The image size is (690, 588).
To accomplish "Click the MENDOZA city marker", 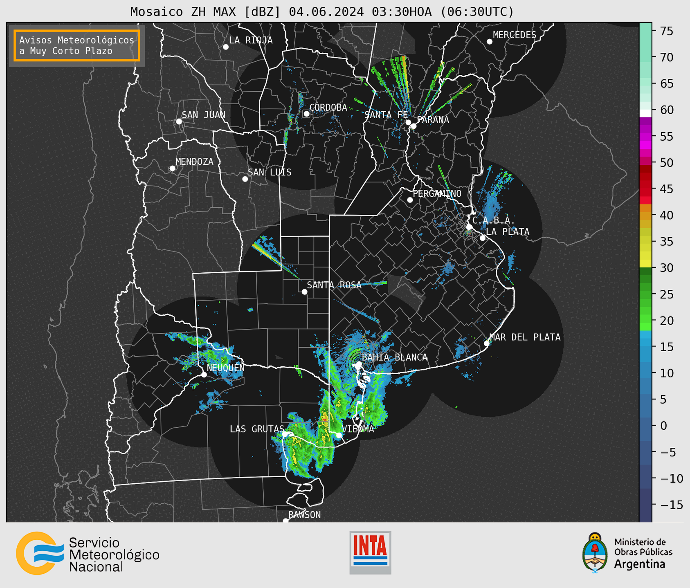I will 173,168.
